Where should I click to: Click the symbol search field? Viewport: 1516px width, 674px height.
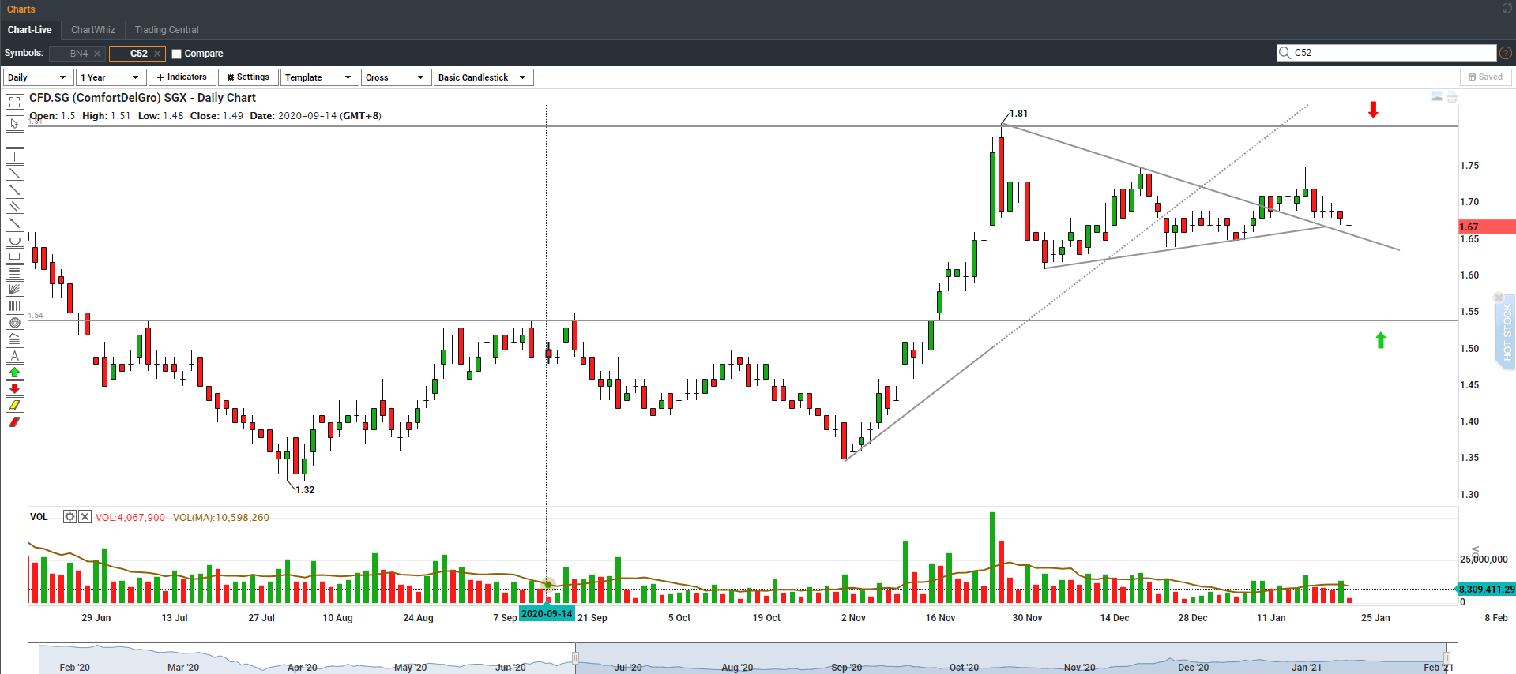coord(1393,53)
